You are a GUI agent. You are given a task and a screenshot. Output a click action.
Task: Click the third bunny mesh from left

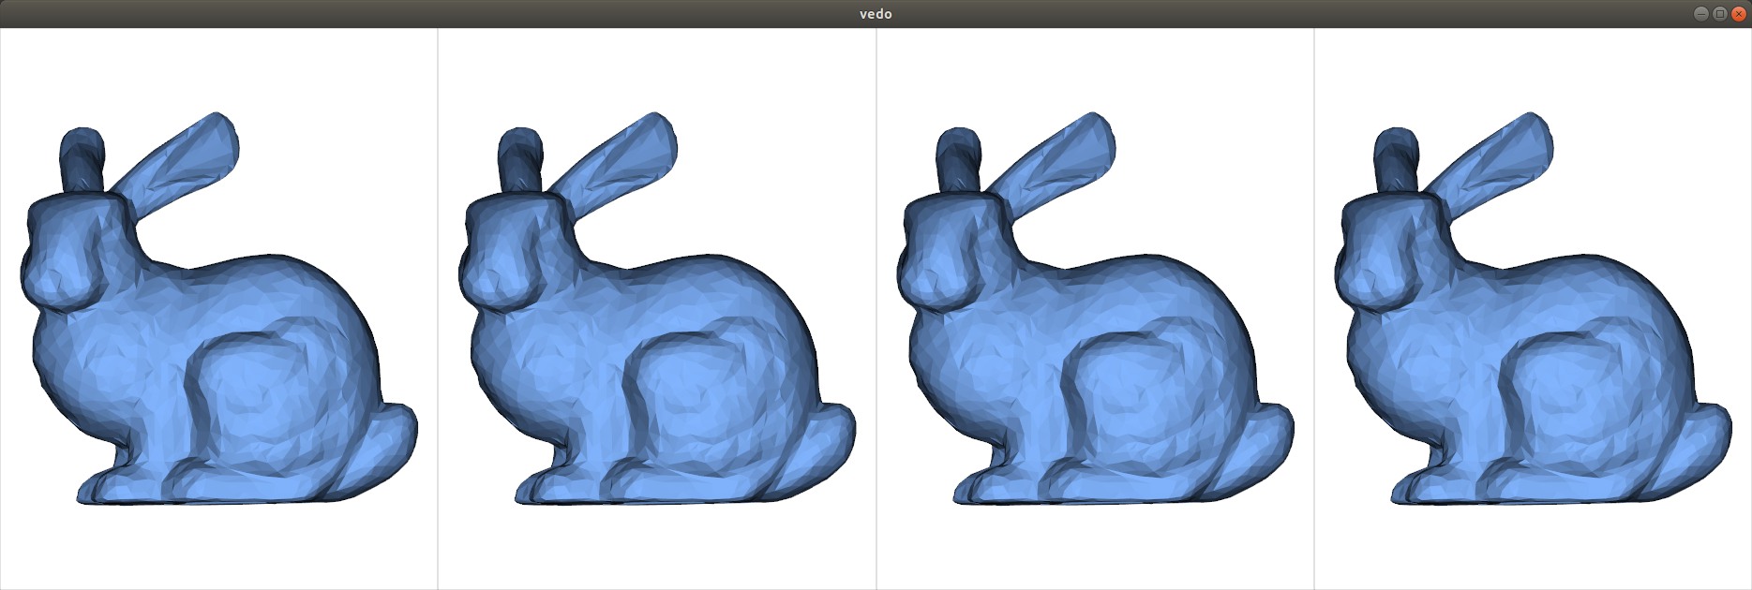click(x=1096, y=310)
